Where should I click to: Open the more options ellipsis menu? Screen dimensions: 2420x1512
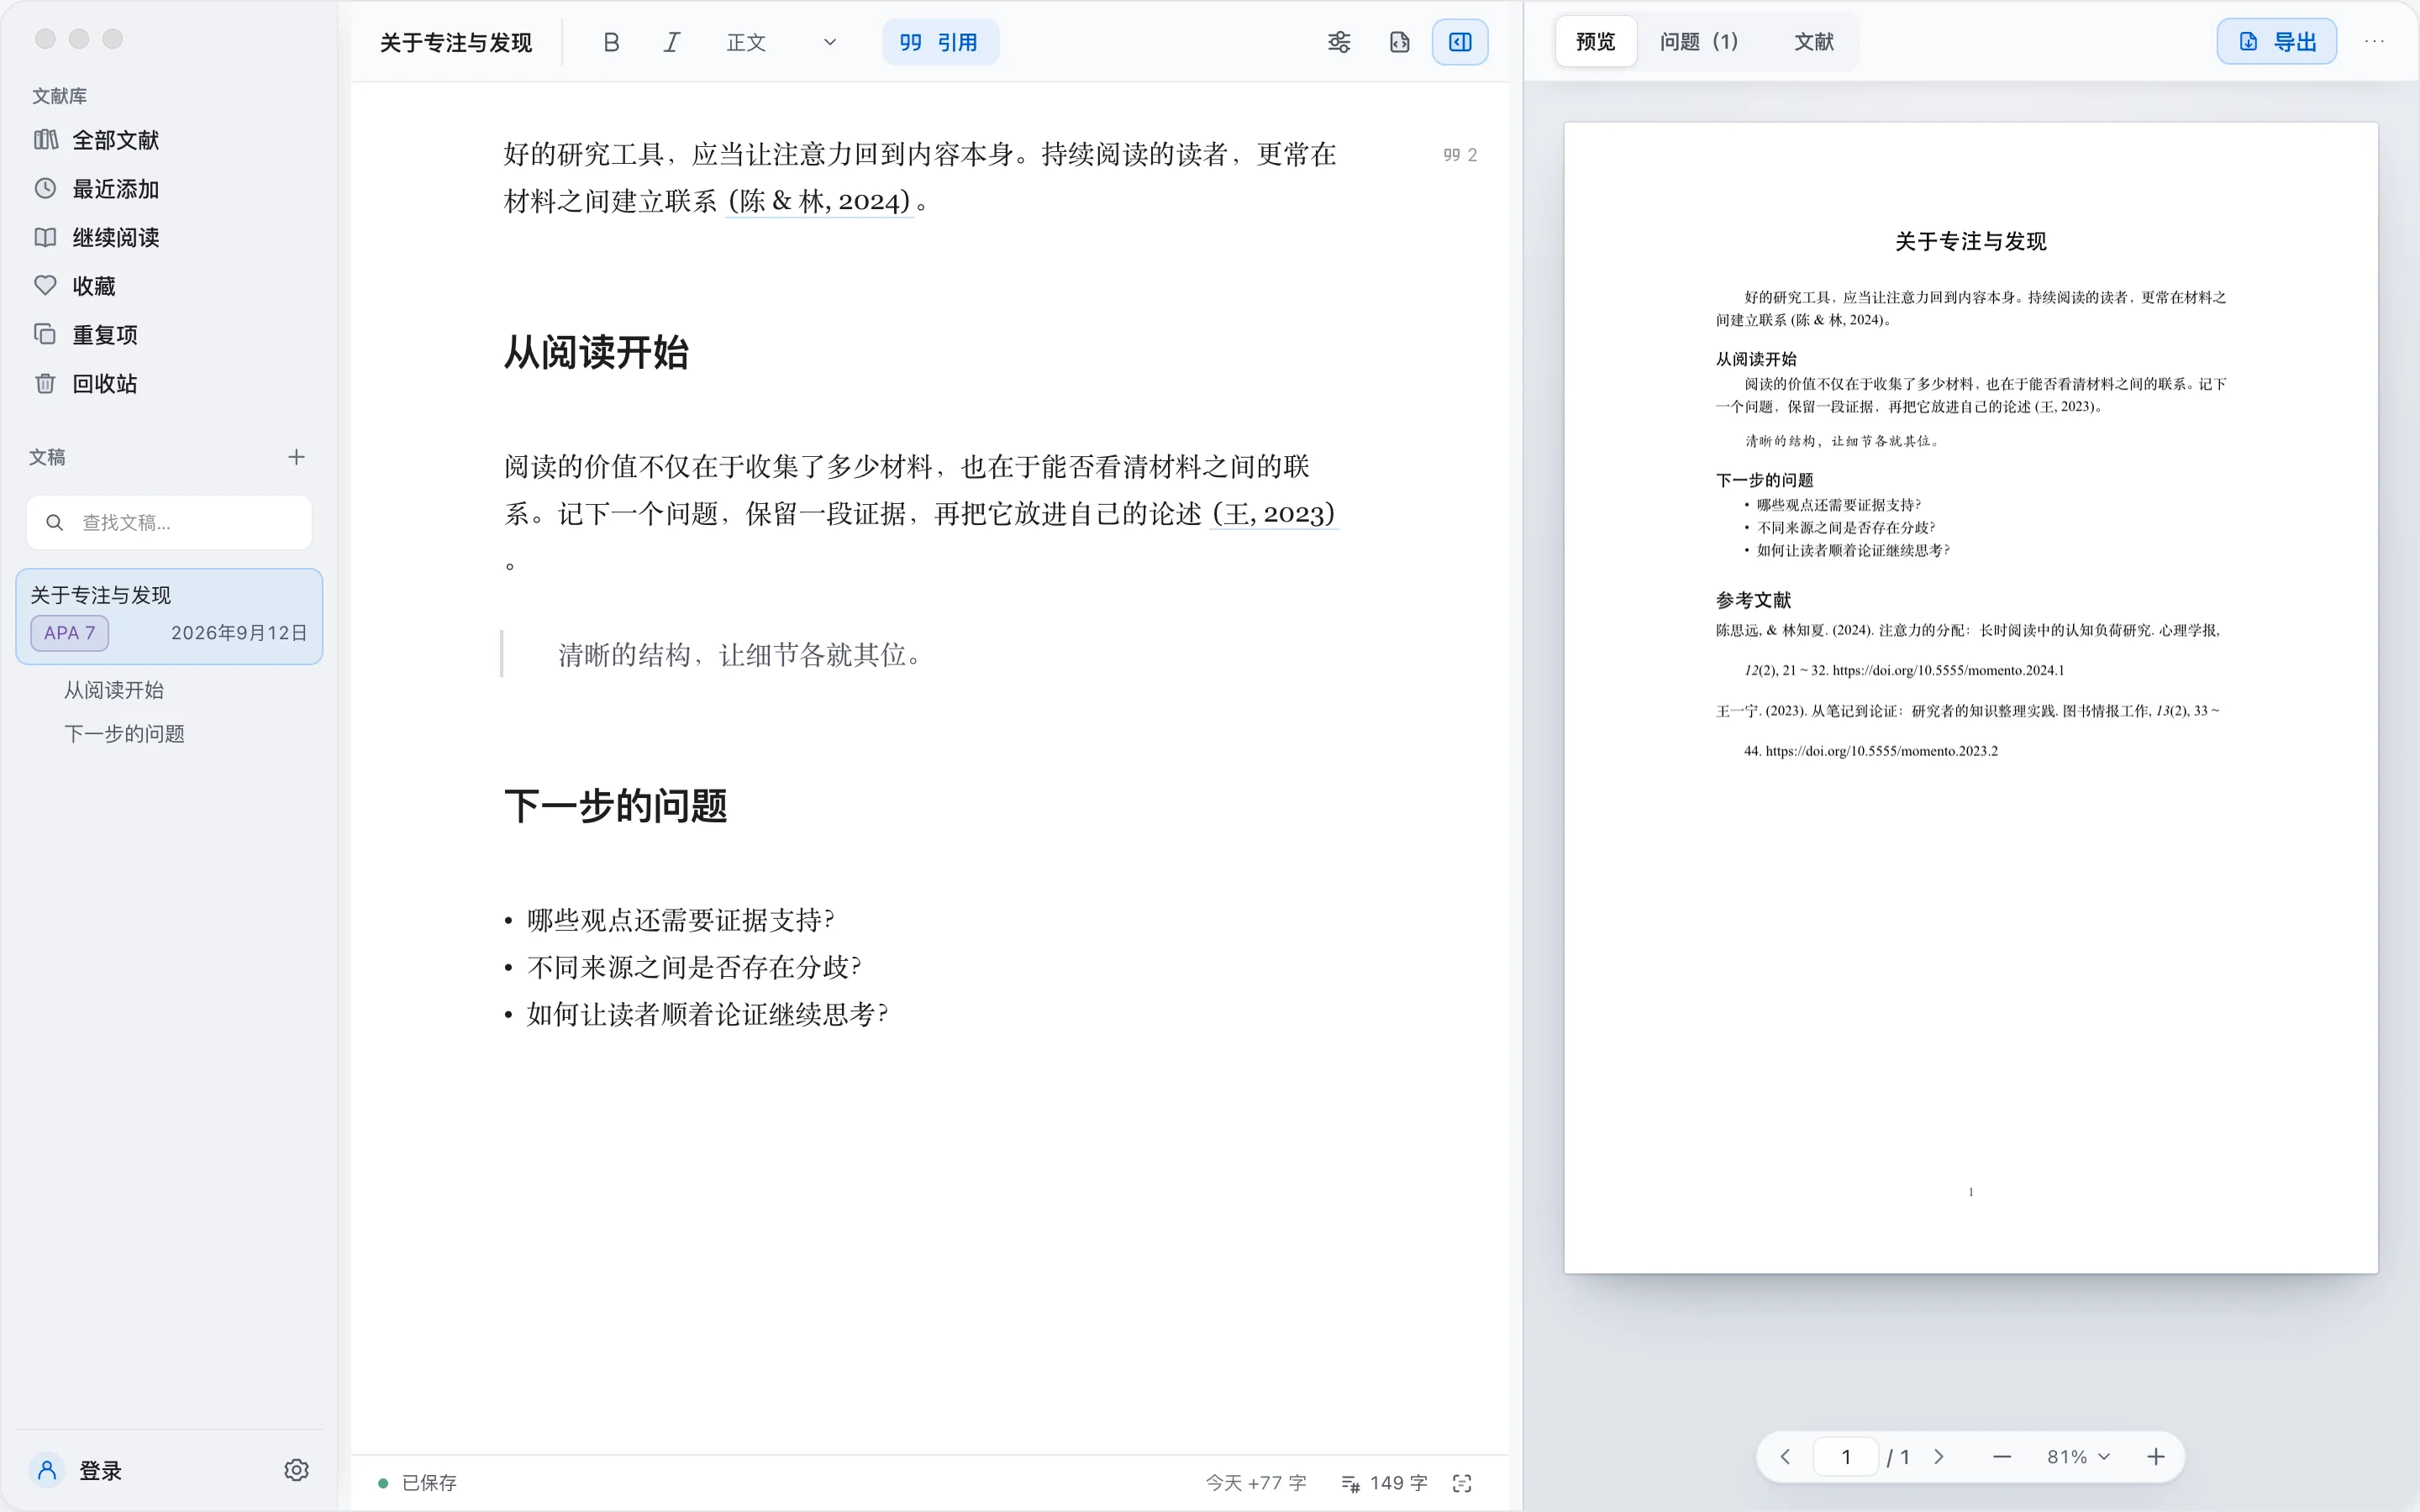pyautogui.click(x=2375, y=42)
